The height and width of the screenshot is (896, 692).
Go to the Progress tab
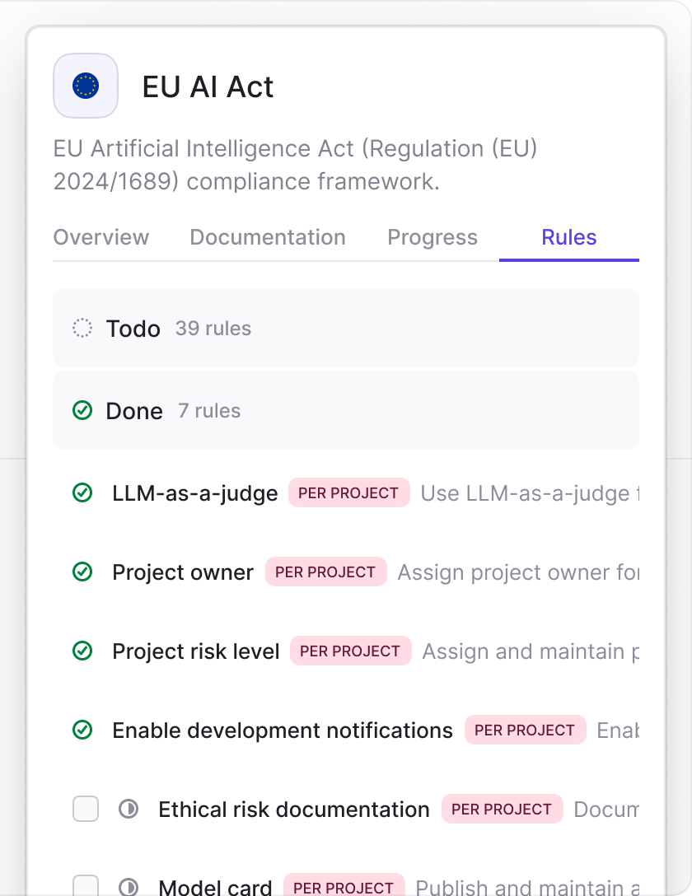point(432,237)
